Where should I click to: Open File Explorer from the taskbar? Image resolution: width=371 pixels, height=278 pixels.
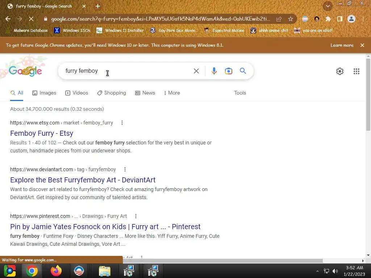click(105, 271)
